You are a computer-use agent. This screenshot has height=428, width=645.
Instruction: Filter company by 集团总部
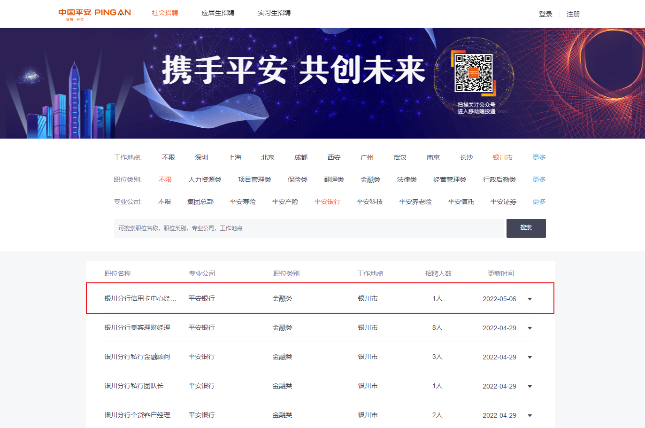[x=200, y=202]
